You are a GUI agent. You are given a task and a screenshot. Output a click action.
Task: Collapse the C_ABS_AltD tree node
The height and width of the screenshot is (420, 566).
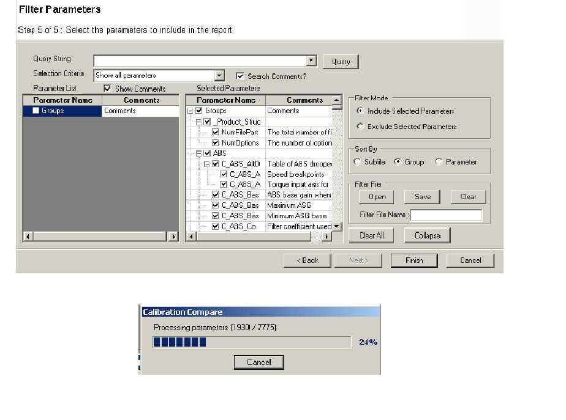click(207, 164)
